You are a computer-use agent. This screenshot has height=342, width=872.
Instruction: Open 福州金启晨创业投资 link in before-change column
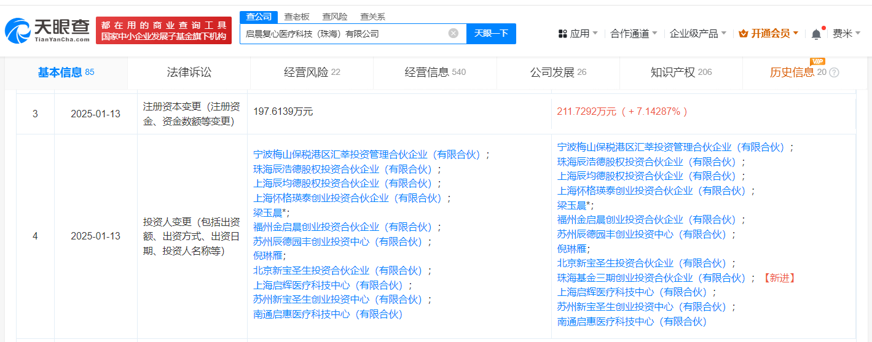click(344, 227)
